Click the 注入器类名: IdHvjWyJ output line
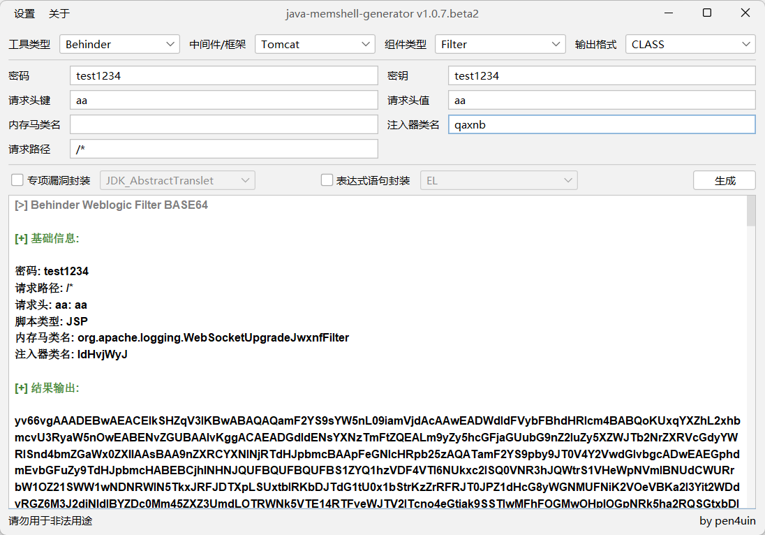The image size is (765, 535). (x=71, y=354)
